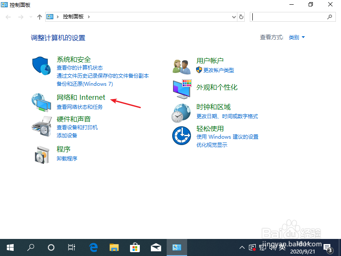Click the taskbar date 2020/9/21

303,252
